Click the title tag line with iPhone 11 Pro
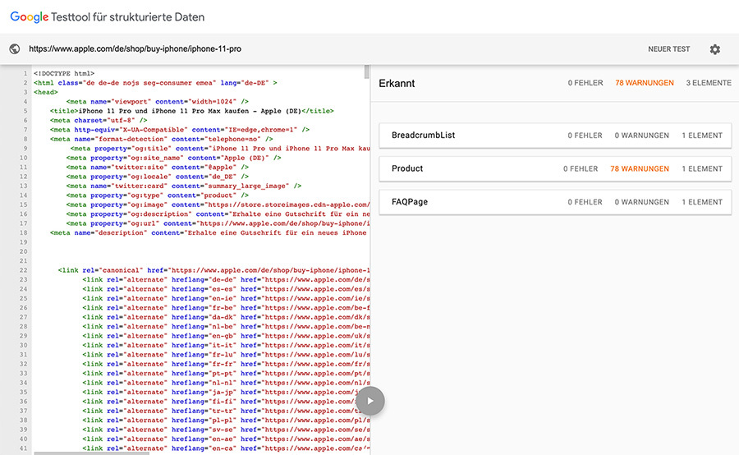This screenshot has height=455, width=739. tap(192, 111)
